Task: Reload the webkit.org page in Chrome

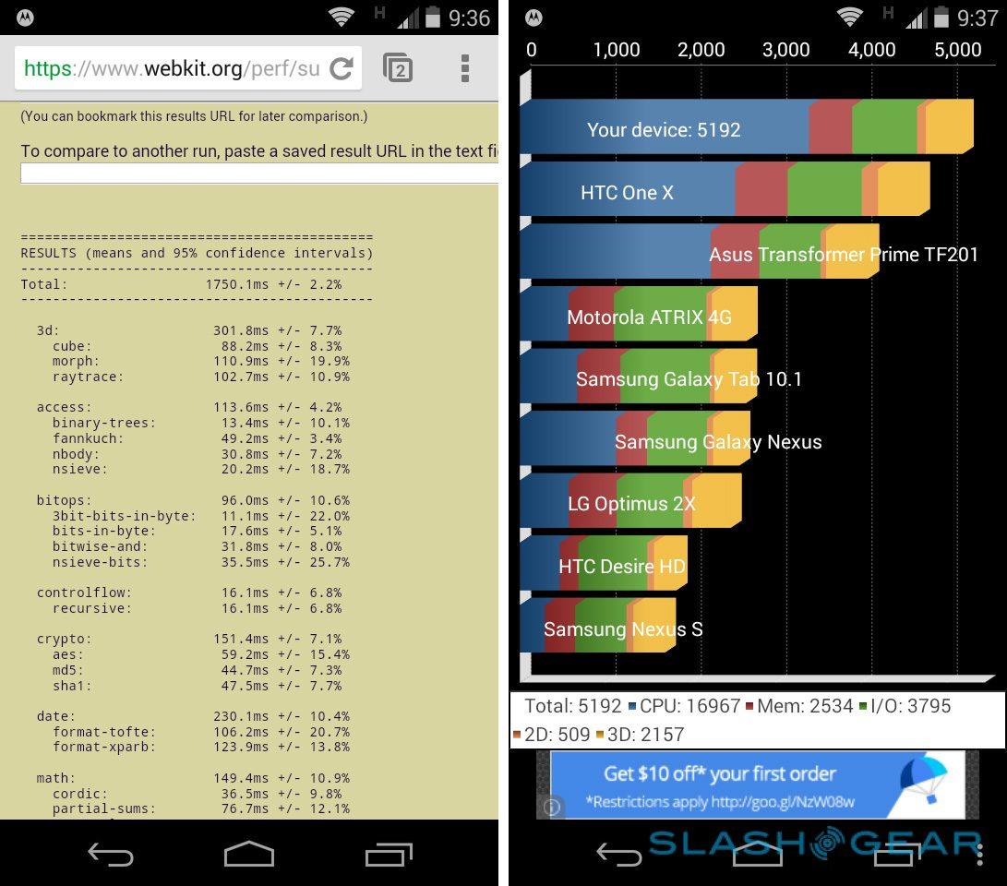Action: [342, 68]
